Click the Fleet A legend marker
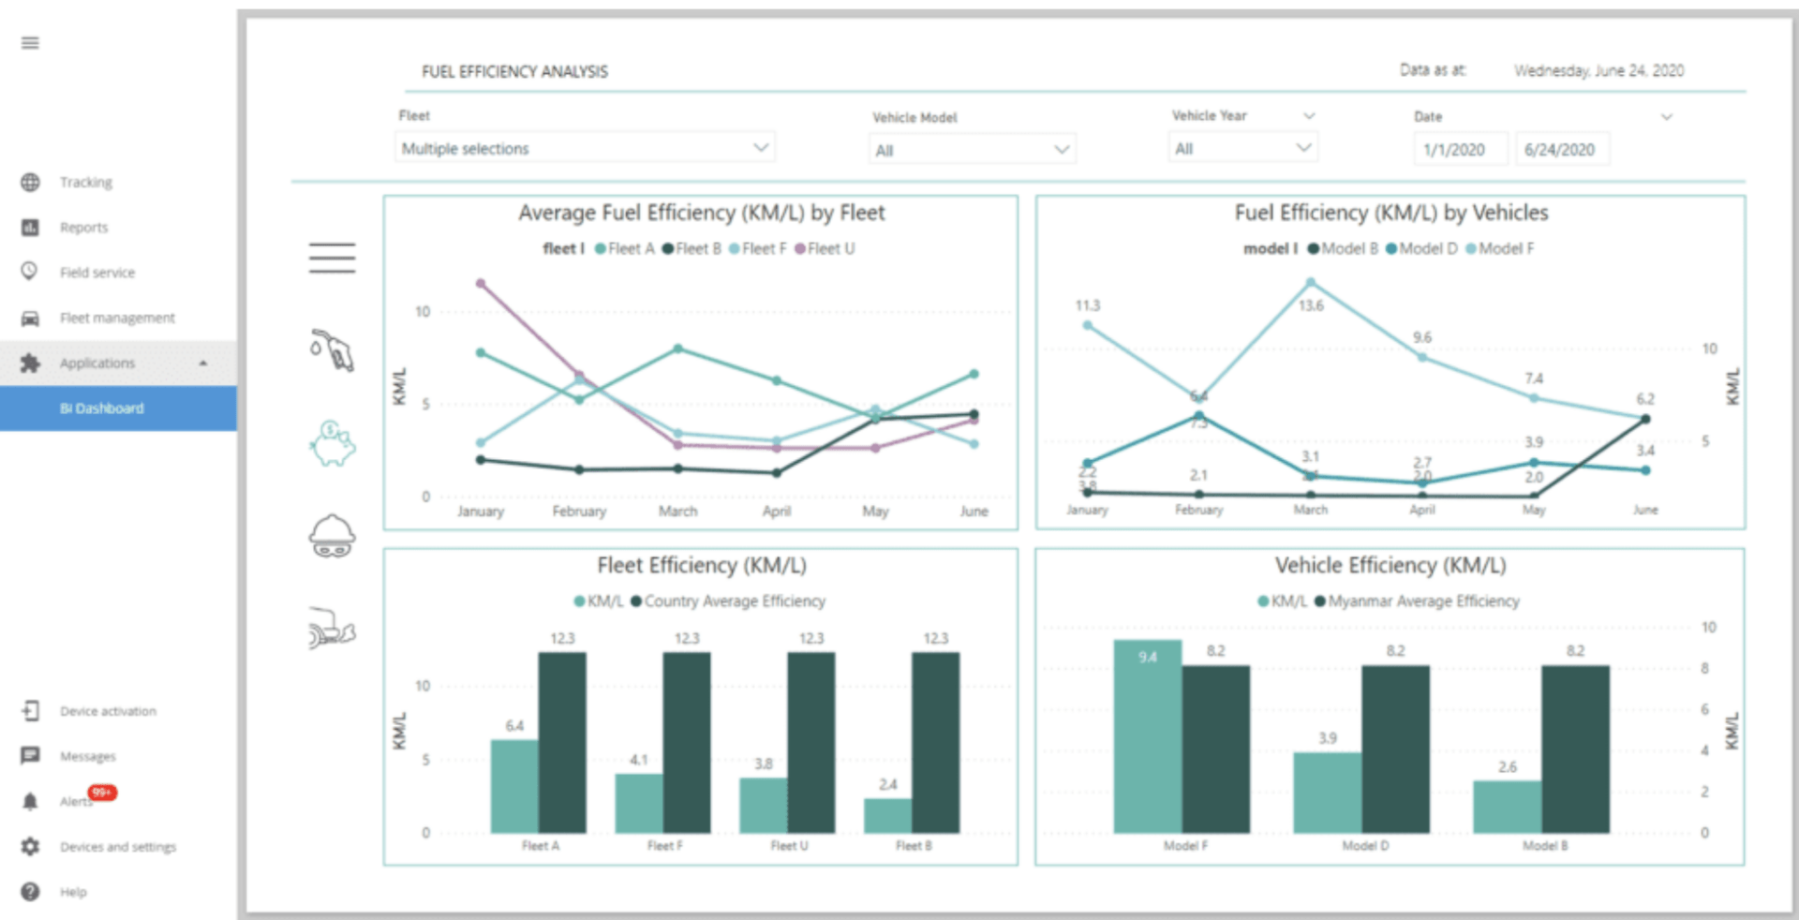This screenshot has width=1799, height=920. (601, 249)
